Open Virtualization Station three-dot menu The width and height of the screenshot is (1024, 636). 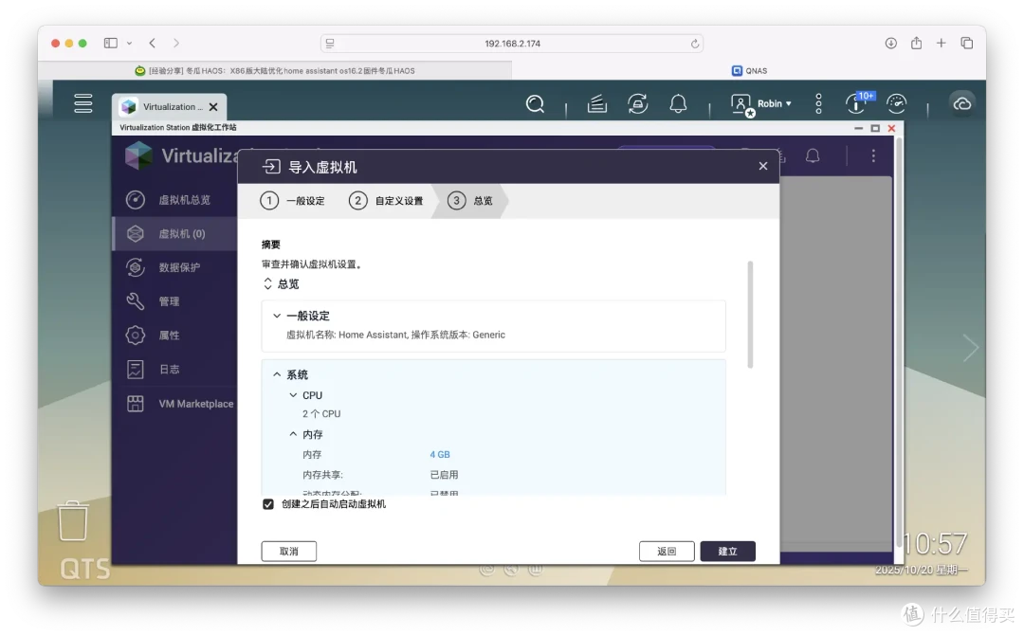pyautogui.click(x=873, y=155)
